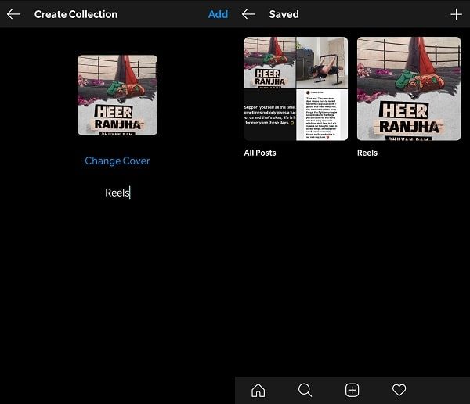Open the Activity heart icon

point(399,390)
